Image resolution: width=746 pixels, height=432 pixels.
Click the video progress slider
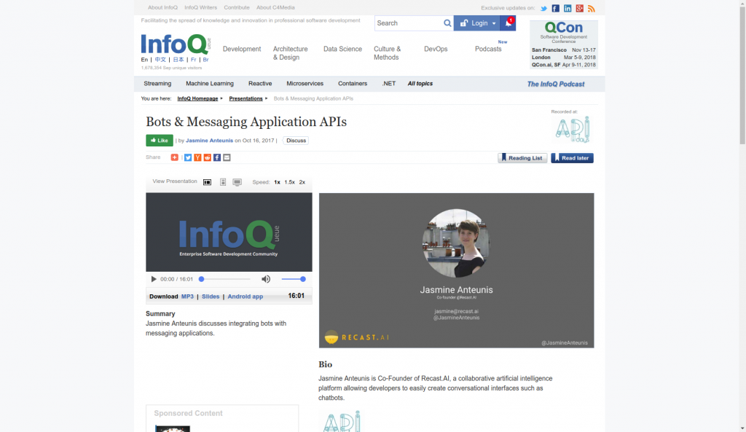(x=224, y=279)
